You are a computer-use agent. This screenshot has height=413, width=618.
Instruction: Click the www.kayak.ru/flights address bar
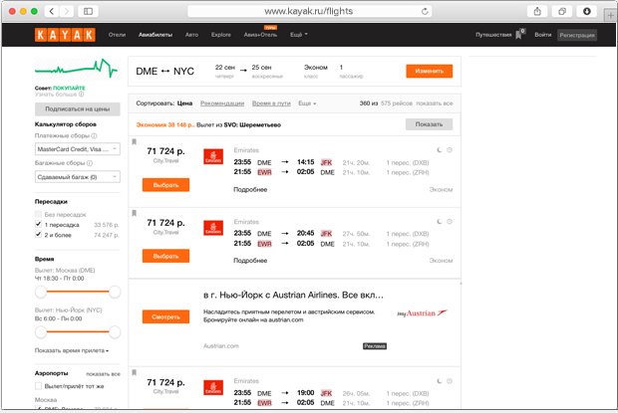click(309, 11)
